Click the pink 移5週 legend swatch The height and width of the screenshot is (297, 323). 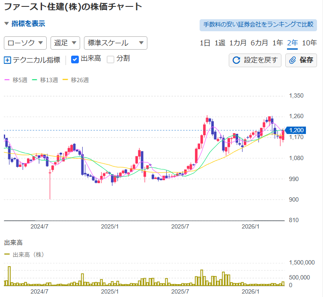[7, 80]
